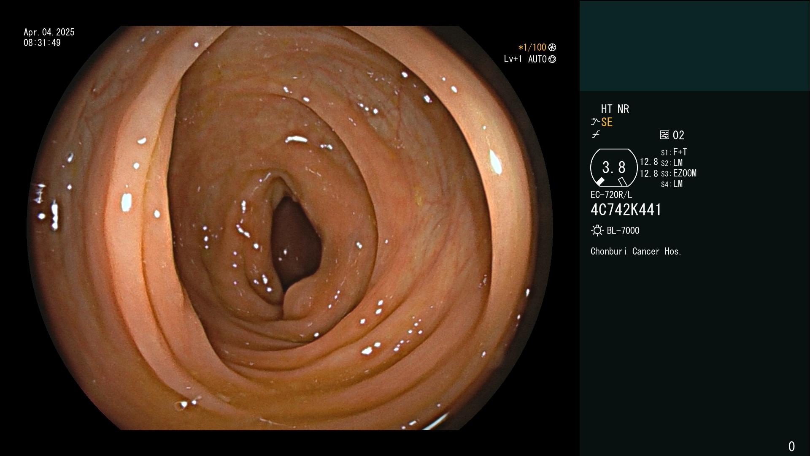Click the Lv+1 brightness level text
The width and height of the screenshot is (810, 456).
(513, 59)
